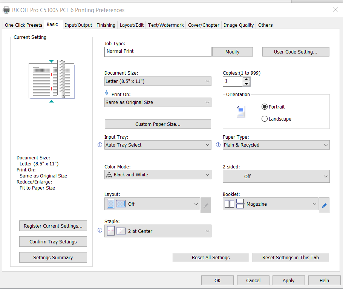Screen dimensions: 343x289
Task: Click the Job Type Normal Print field
Action: tap(158, 52)
